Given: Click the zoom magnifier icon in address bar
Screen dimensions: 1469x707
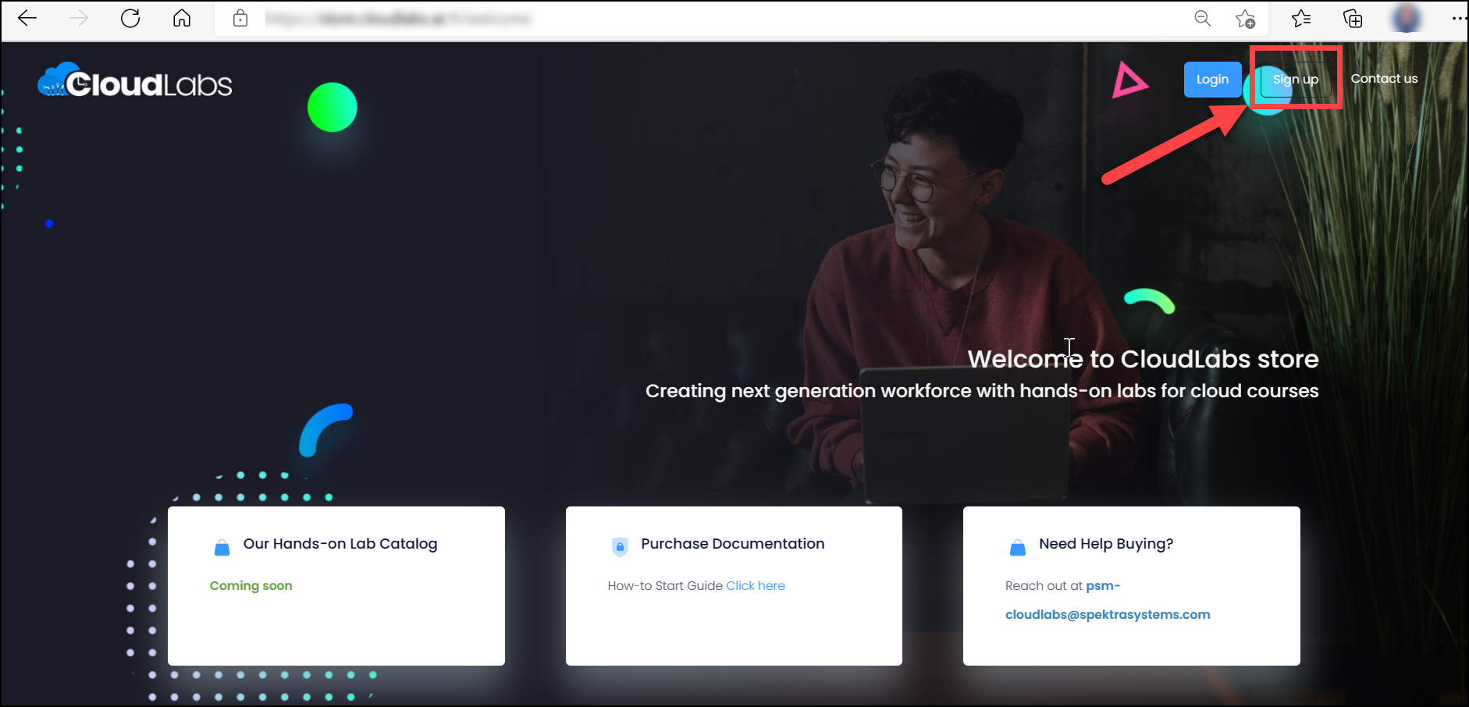Looking at the screenshot, I should [1203, 18].
